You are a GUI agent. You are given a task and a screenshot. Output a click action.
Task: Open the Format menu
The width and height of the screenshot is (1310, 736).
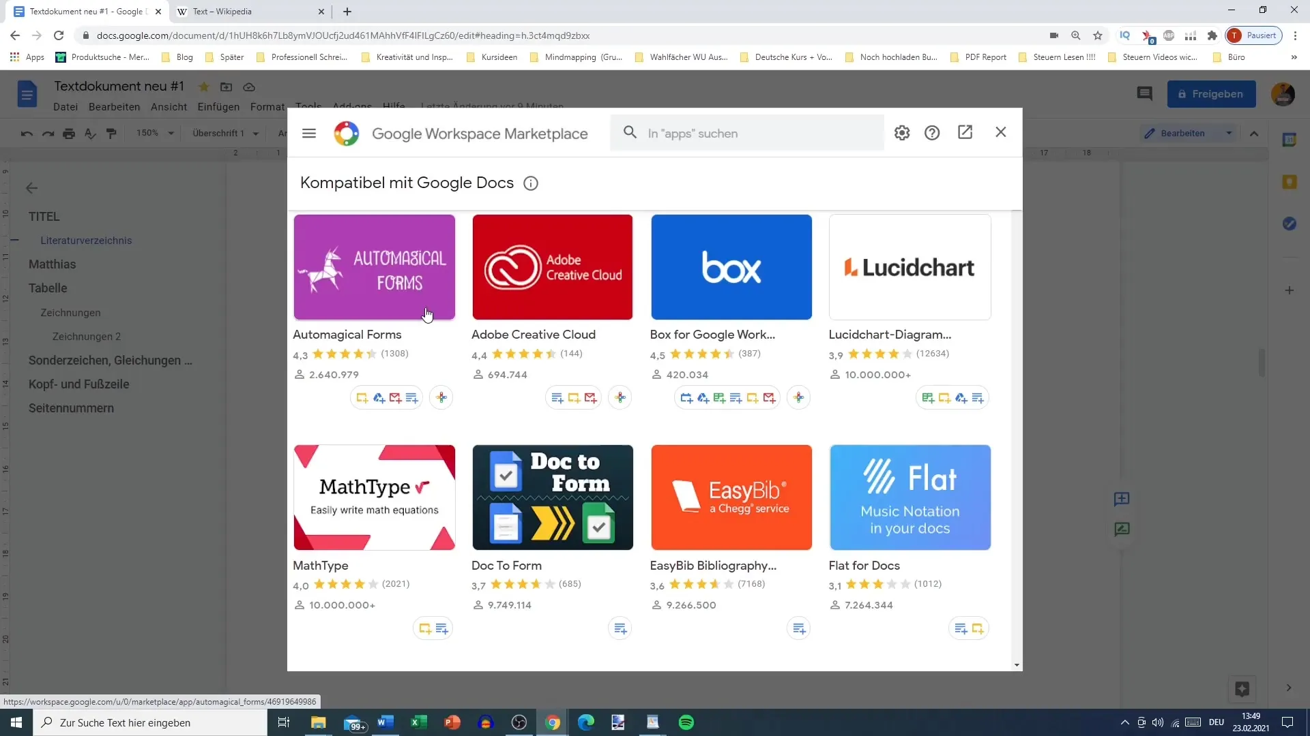267,107
